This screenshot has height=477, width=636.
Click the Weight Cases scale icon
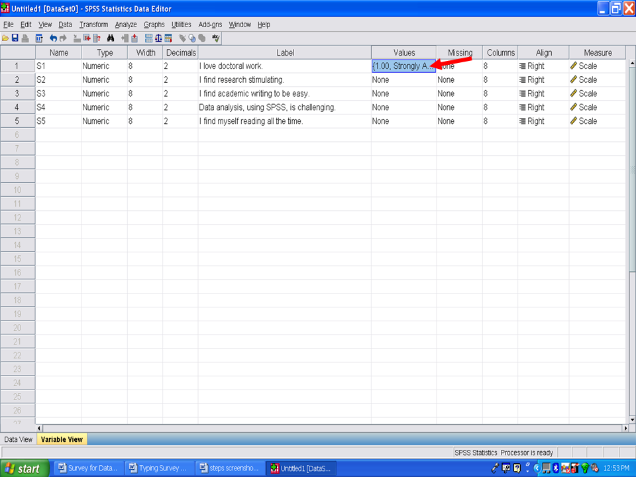[160, 38]
